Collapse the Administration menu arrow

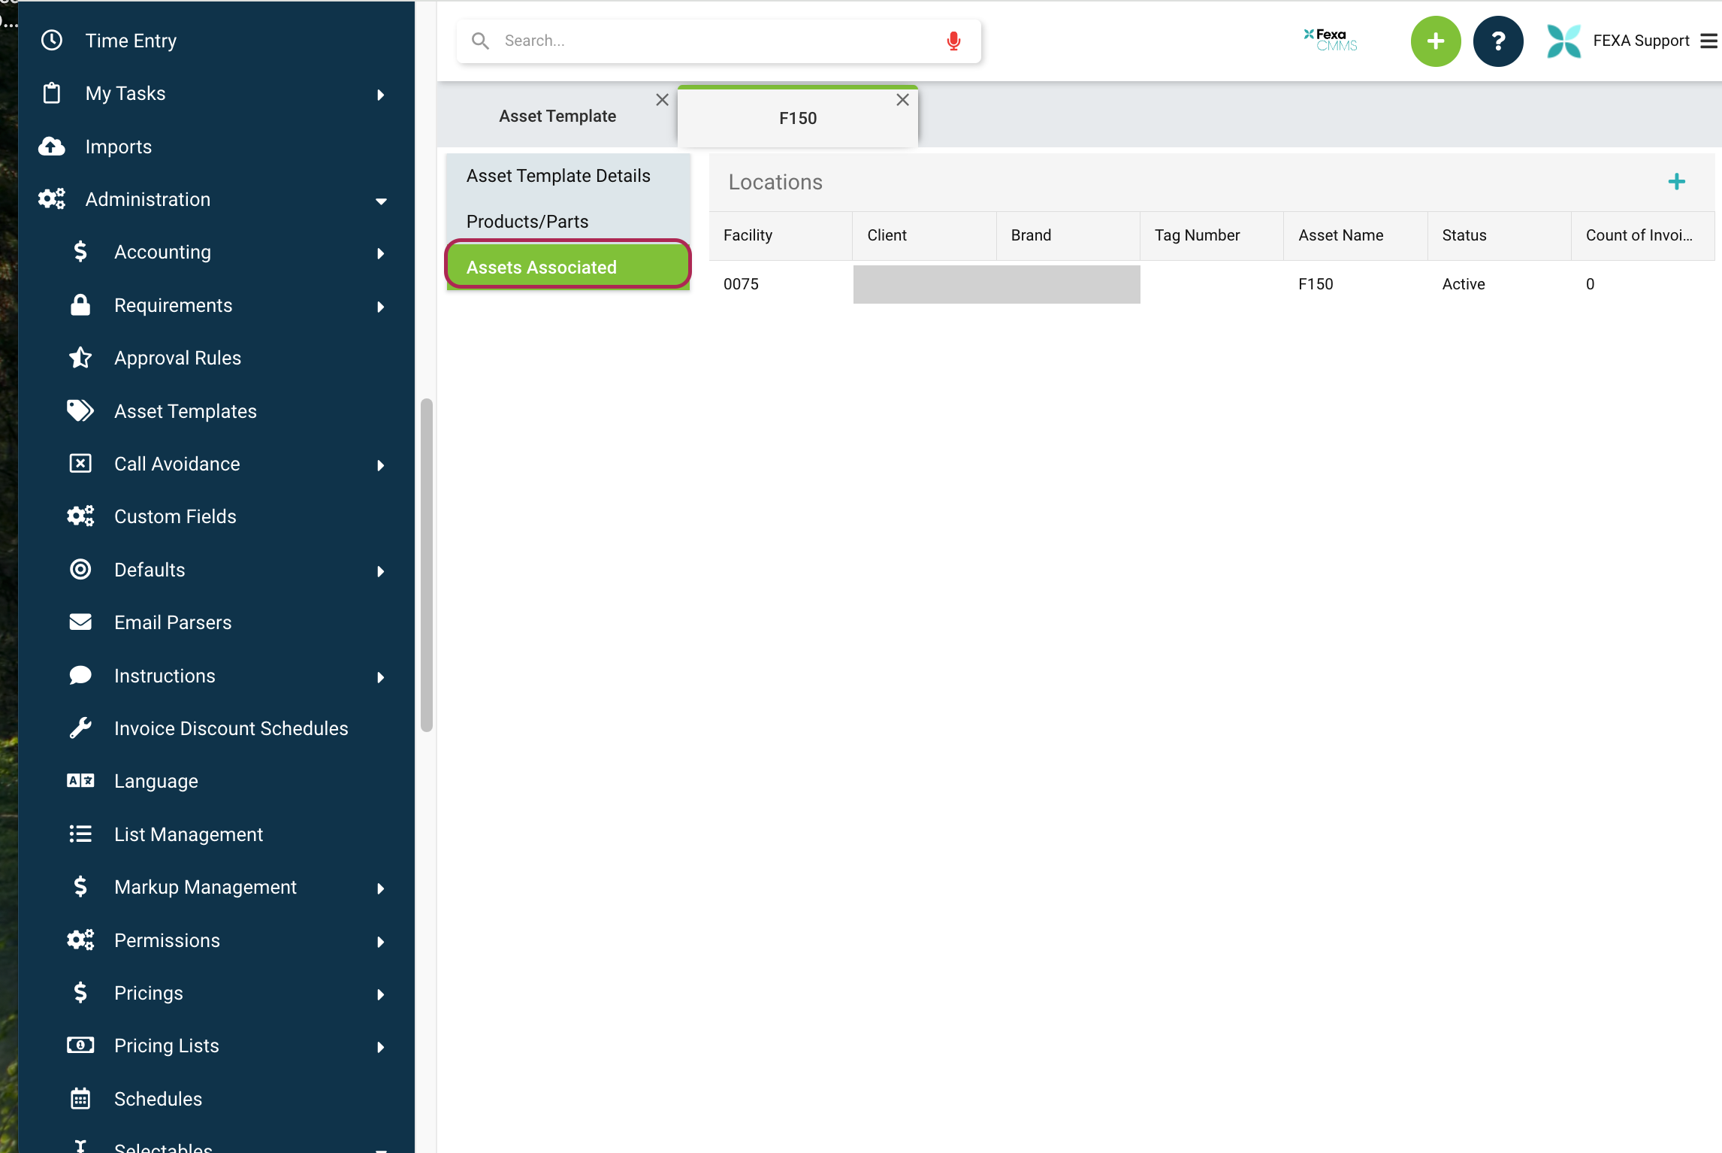(381, 201)
